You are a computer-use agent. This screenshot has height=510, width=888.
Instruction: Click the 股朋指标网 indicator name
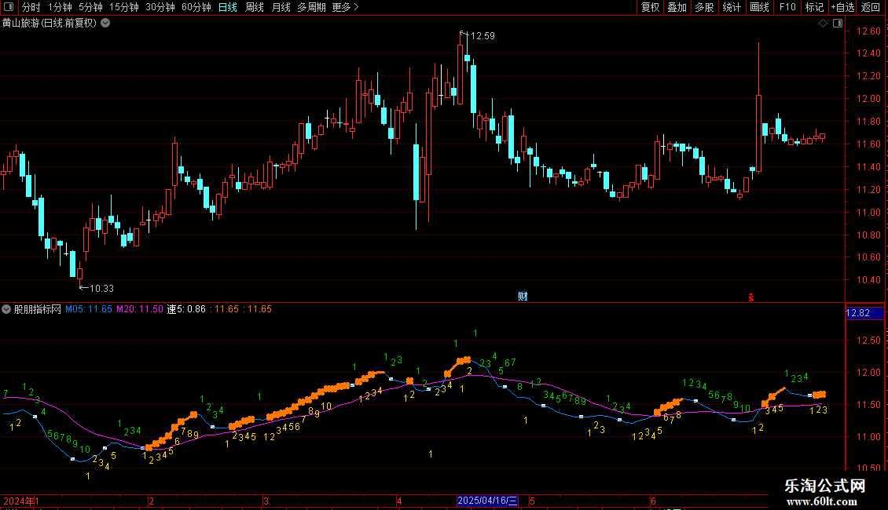tap(38, 309)
